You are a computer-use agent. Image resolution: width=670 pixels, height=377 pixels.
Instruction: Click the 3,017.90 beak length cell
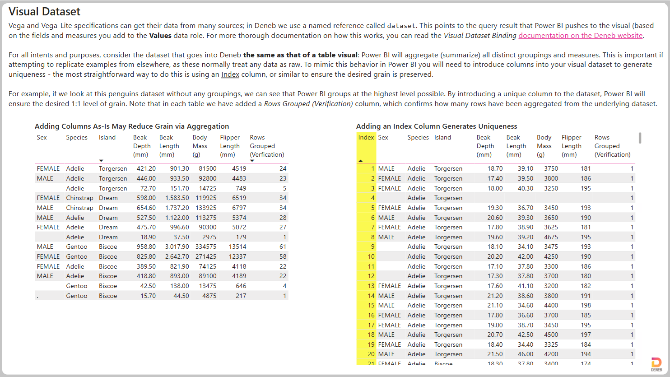coord(177,247)
